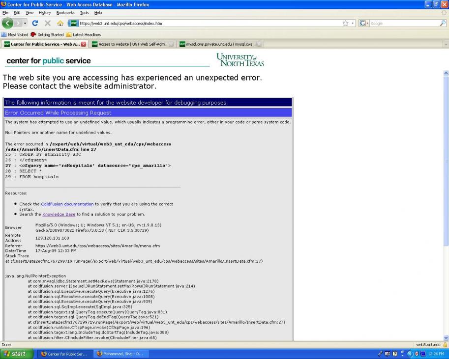Click the search magnifier icon
Screen dimensions: 449x359
[443, 23]
